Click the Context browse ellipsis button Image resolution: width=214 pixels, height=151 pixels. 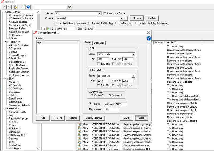[x=125, y=18]
